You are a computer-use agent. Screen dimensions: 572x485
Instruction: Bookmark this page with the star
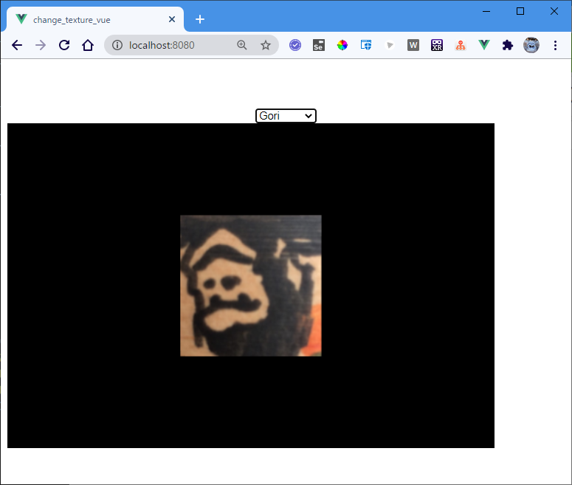[266, 45]
